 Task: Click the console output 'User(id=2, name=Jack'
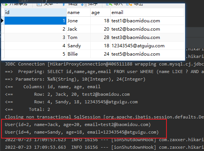78,125
